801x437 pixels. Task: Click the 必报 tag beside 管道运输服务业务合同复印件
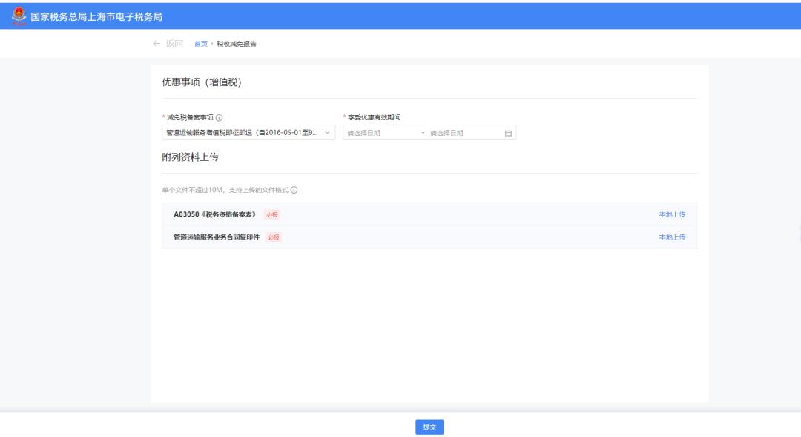pos(273,237)
